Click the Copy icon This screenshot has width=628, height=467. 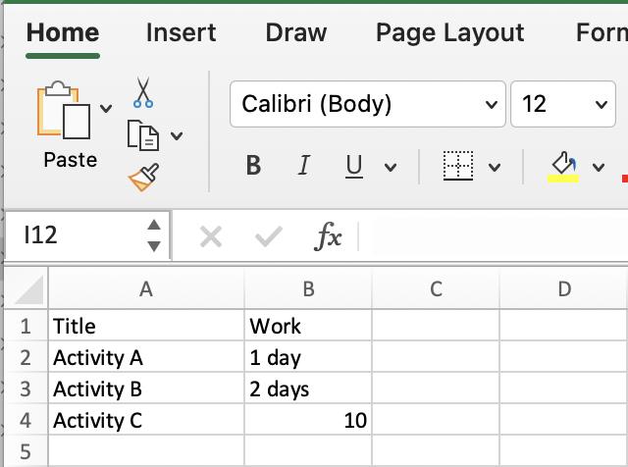tap(143, 136)
